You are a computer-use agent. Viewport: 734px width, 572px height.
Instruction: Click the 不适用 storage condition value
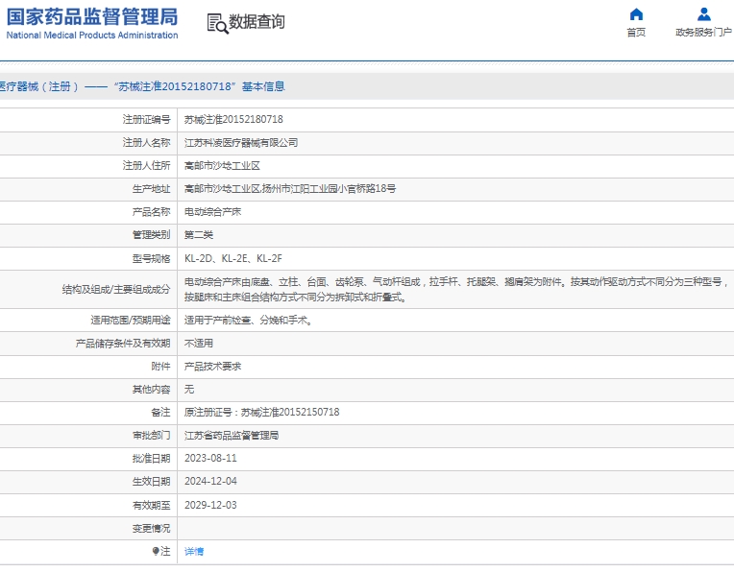[x=199, y=344]
